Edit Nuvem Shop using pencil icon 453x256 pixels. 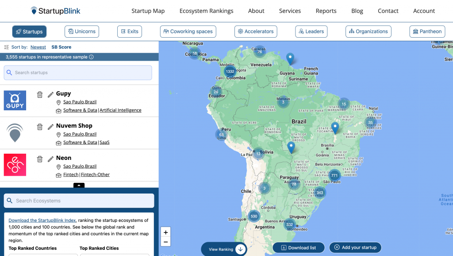(50, 127)
